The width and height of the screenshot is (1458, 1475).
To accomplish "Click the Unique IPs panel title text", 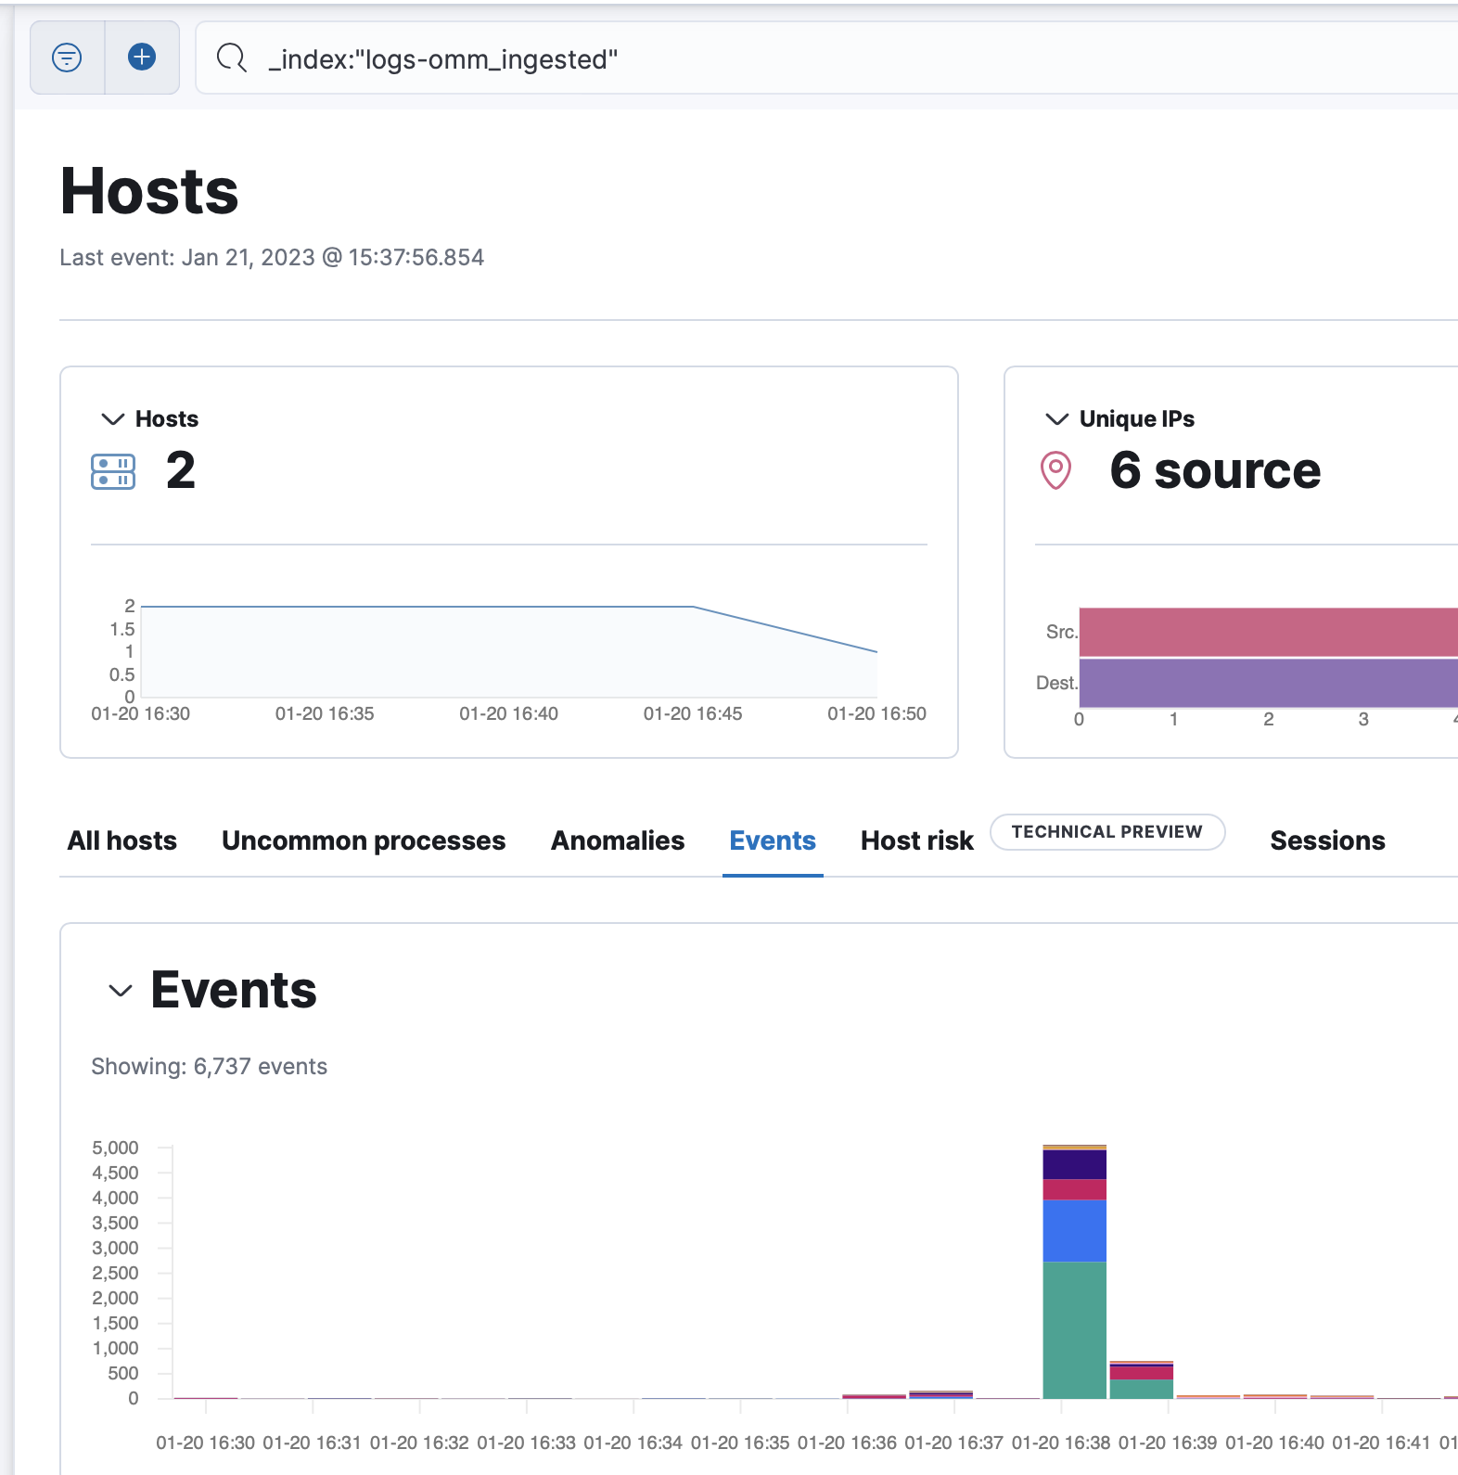I will [x=1137, y=419].
